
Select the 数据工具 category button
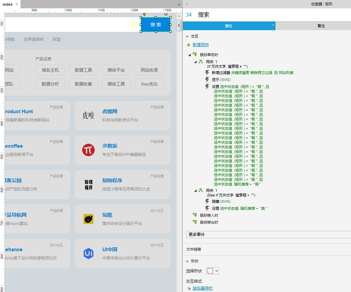point(83,70)
